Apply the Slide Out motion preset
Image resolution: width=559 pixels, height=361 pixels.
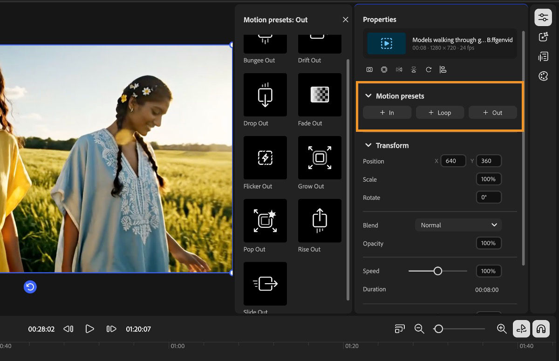(x=265, y=283)
